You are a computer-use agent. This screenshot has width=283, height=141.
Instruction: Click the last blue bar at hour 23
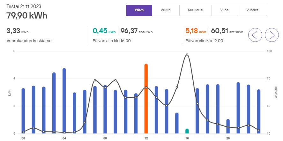click(x=259, y=112)
